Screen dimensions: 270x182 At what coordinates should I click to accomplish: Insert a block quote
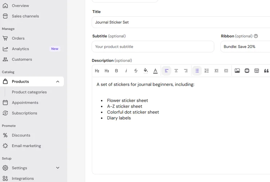[266, 71]
